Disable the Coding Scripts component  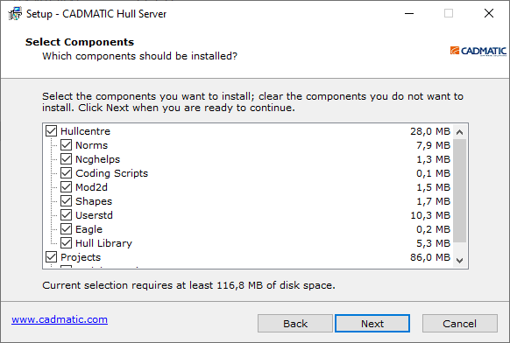click(x=66, y=172)
